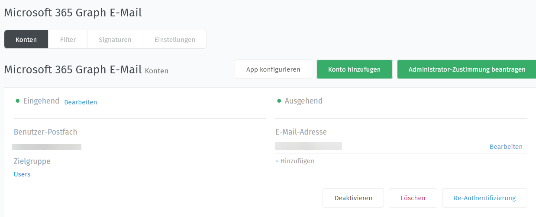The width and height of the screenshot is (536, 217).
Task: Click the top Microsoft 365 Graph E-Mail title
Action: coord(73,13)
